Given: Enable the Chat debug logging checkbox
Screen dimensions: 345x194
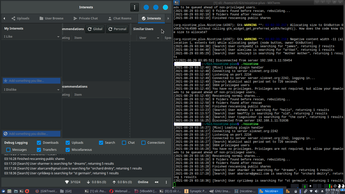Looking at the screenshot, I should click(x=124, y=143).
